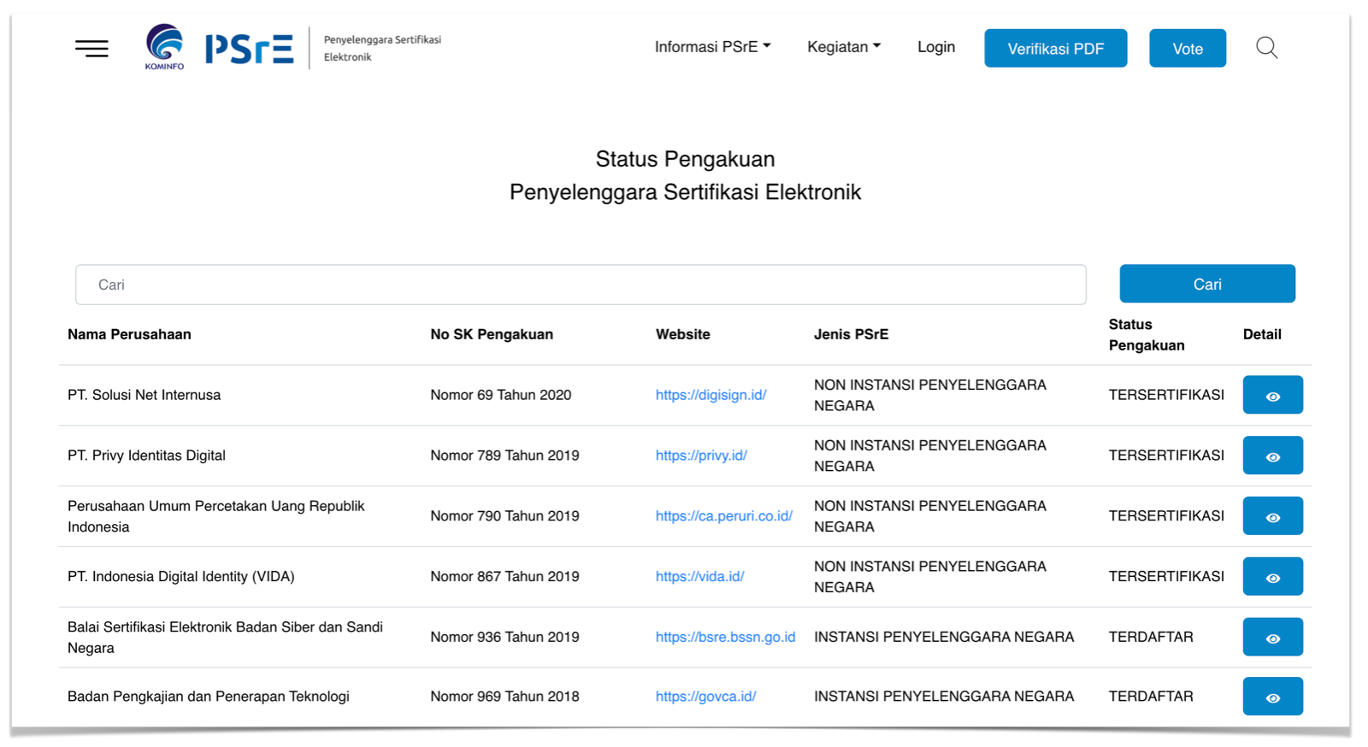View details for PT. Privy Identitas Digital
1368x747 pixels.
1272,456
